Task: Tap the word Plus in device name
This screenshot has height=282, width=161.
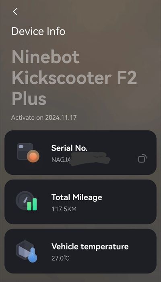Action: tap(29, 98)
